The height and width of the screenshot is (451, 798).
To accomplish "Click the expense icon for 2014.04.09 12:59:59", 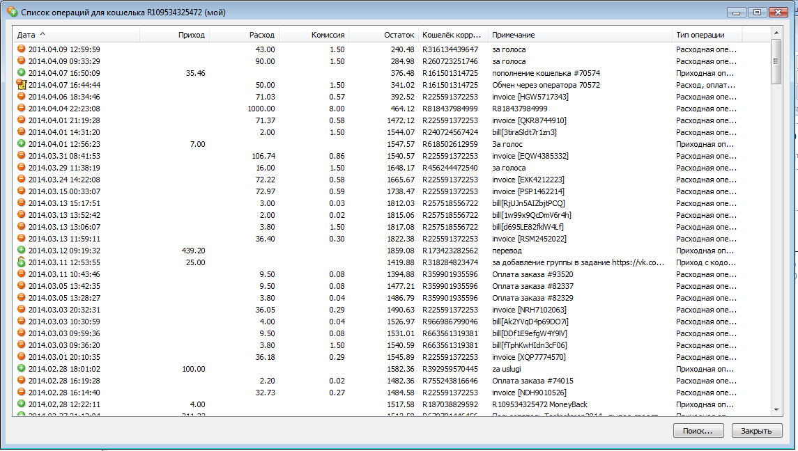I will [21, 49].
